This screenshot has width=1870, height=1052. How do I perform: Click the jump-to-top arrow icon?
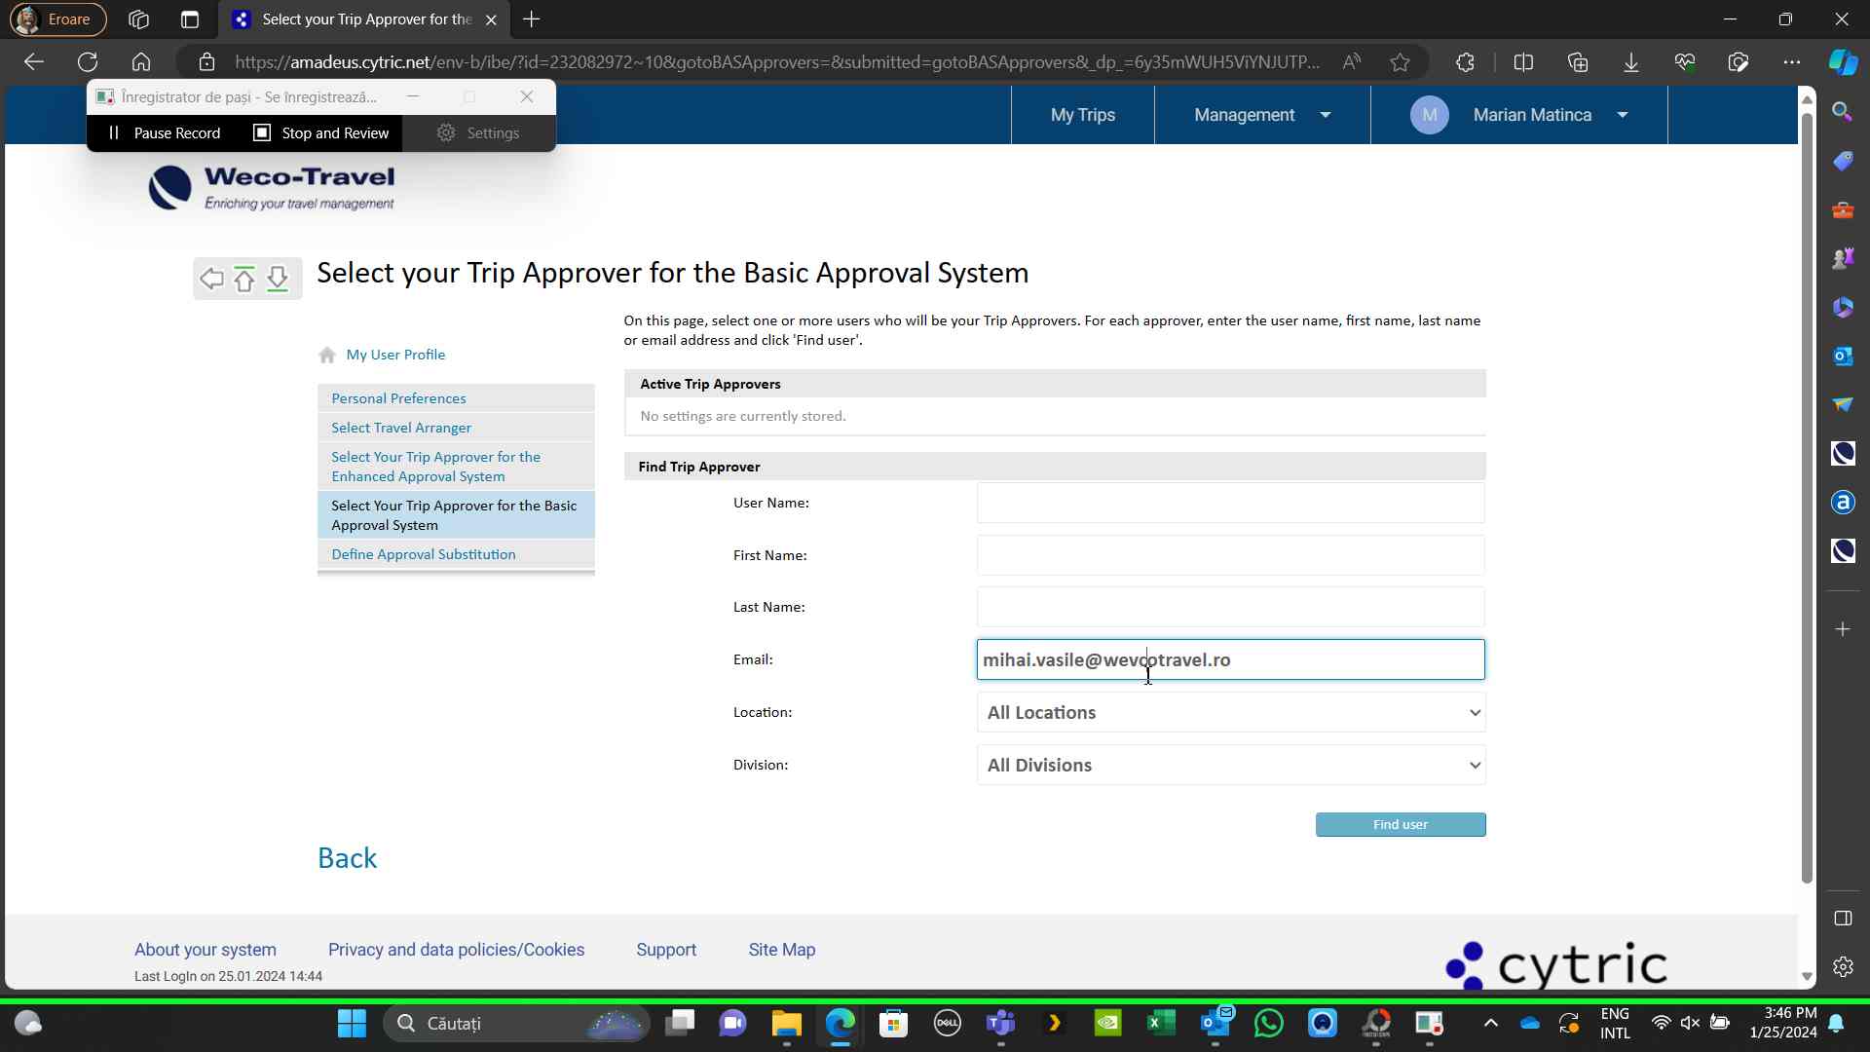click(244, 280)
